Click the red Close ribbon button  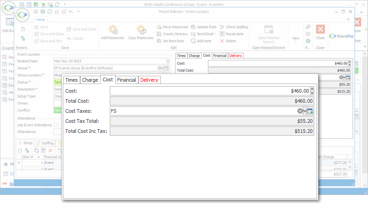[x=320, y=29]
